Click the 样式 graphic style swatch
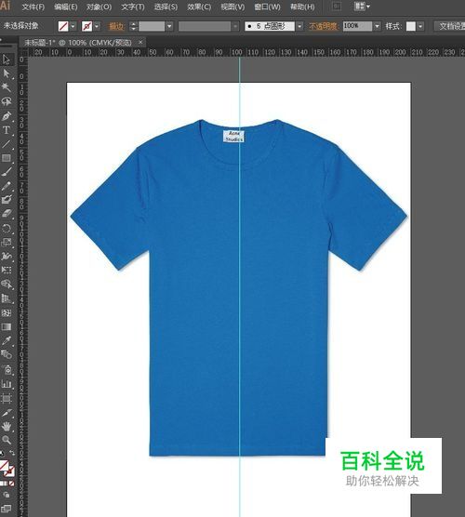The image size is (465, 517). (410, 26)
